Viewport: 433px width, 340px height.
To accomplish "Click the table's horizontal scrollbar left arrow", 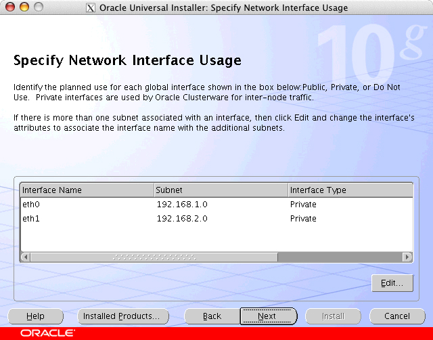I will click(26, 257).
